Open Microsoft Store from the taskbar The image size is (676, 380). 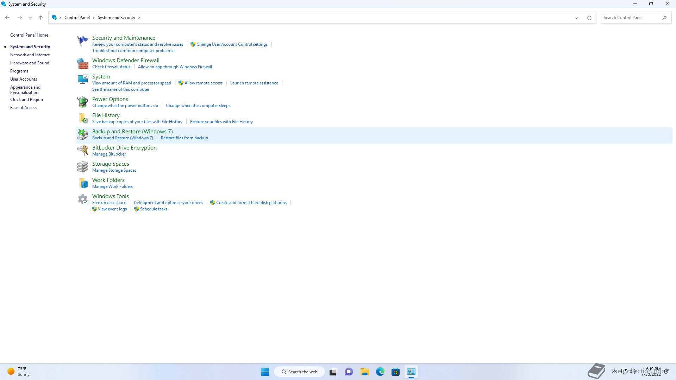pyautogui.click(x=395, y=372)
